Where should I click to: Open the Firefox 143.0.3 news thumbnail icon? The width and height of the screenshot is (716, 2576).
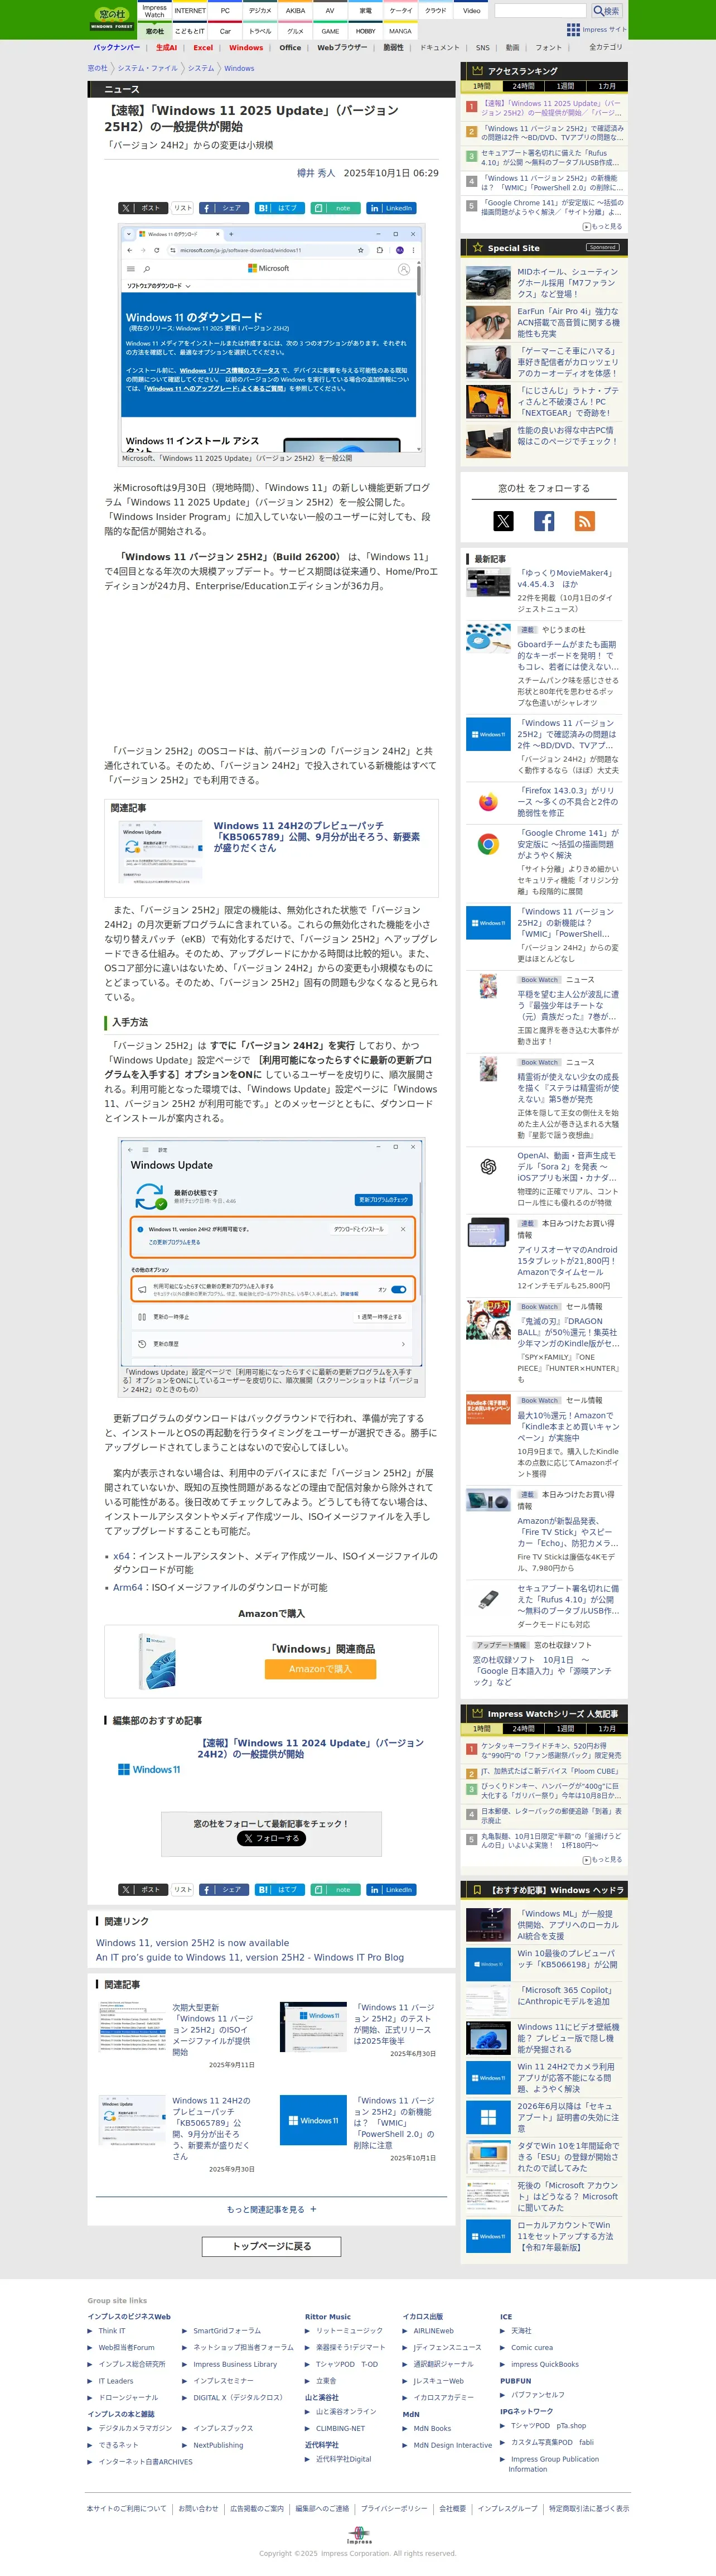(x=488, y=802)
